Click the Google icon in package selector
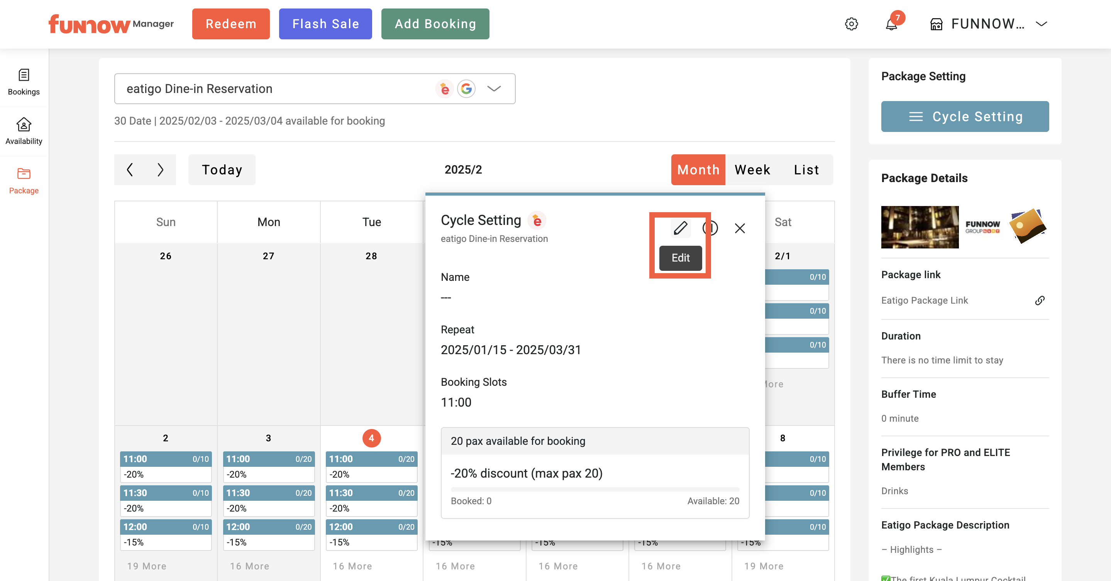The height and width of the screenshot is (581, 1111). (466, 89)
